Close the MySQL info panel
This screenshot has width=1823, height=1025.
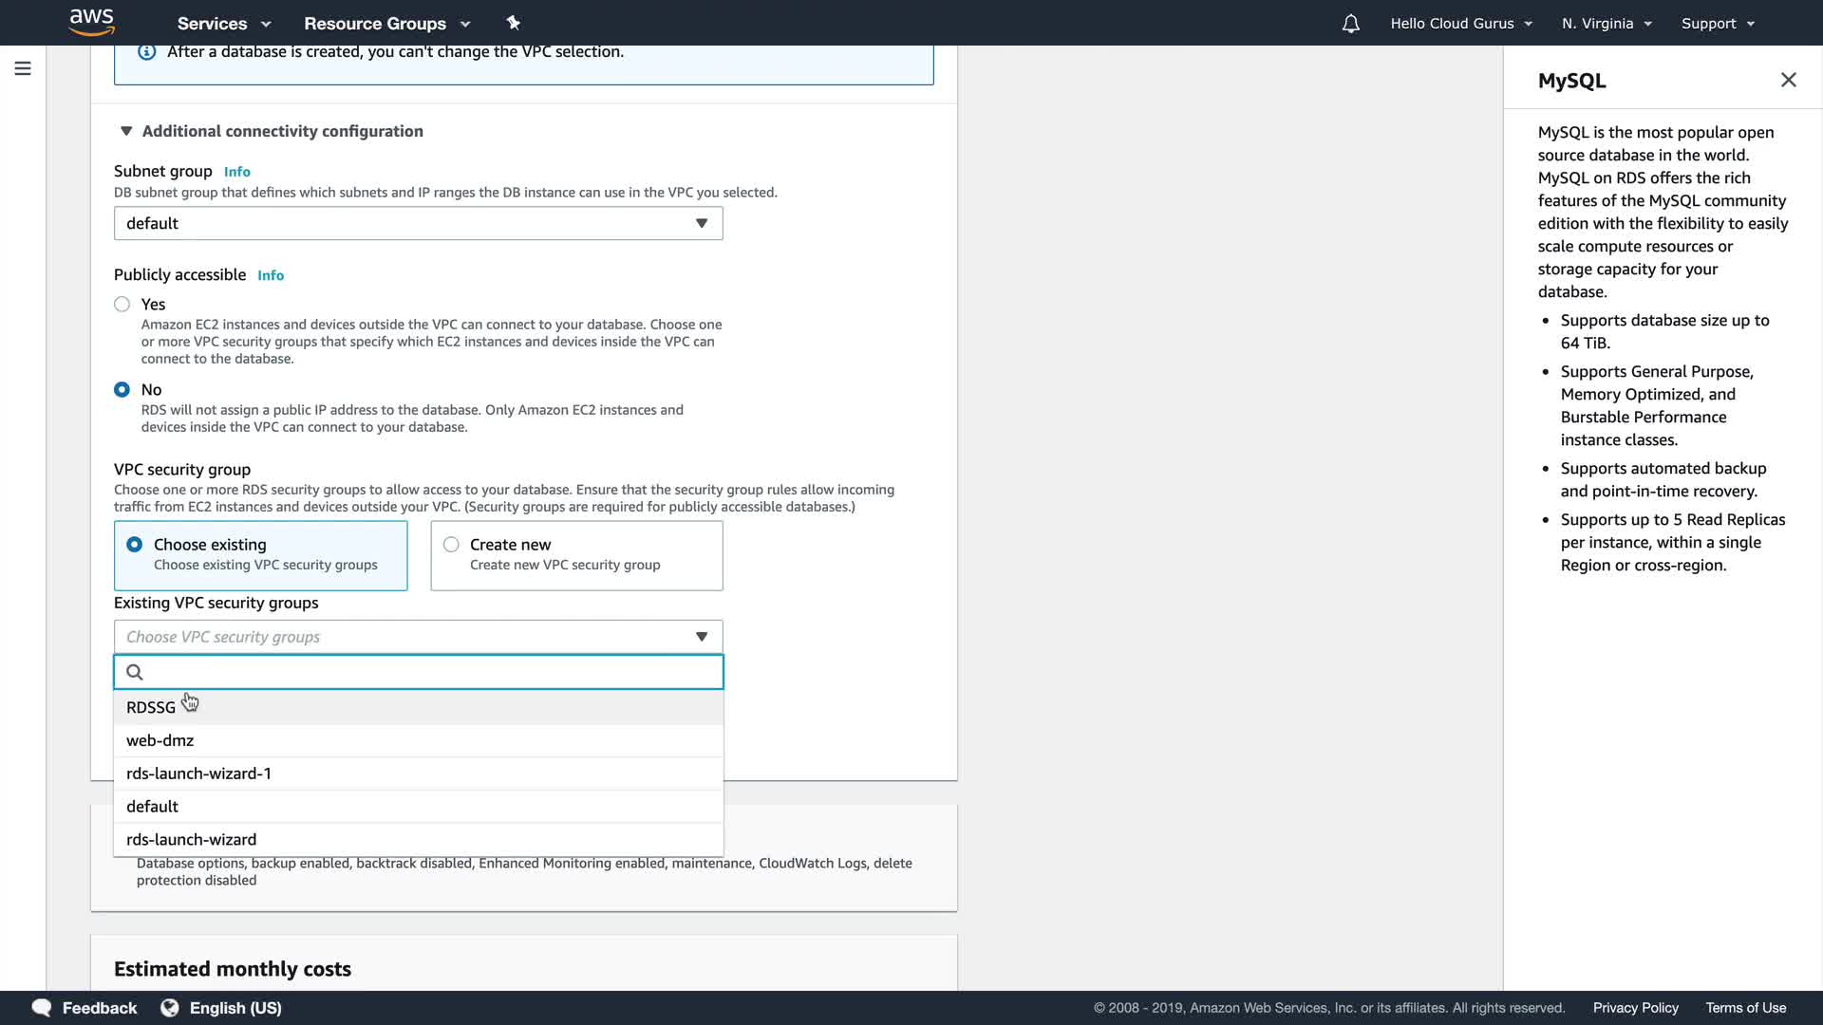(x=1788, y=80)
